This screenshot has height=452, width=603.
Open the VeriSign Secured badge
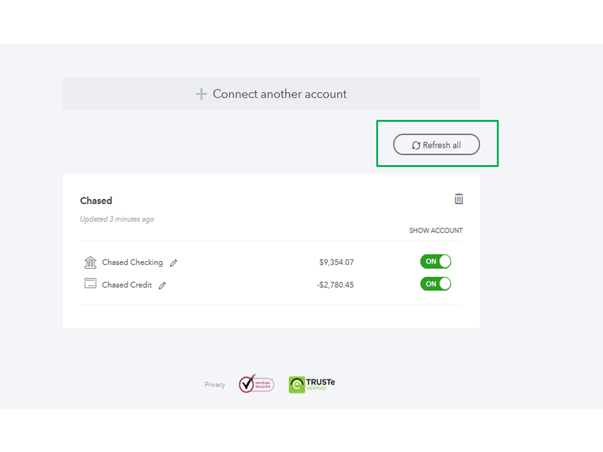256,384
